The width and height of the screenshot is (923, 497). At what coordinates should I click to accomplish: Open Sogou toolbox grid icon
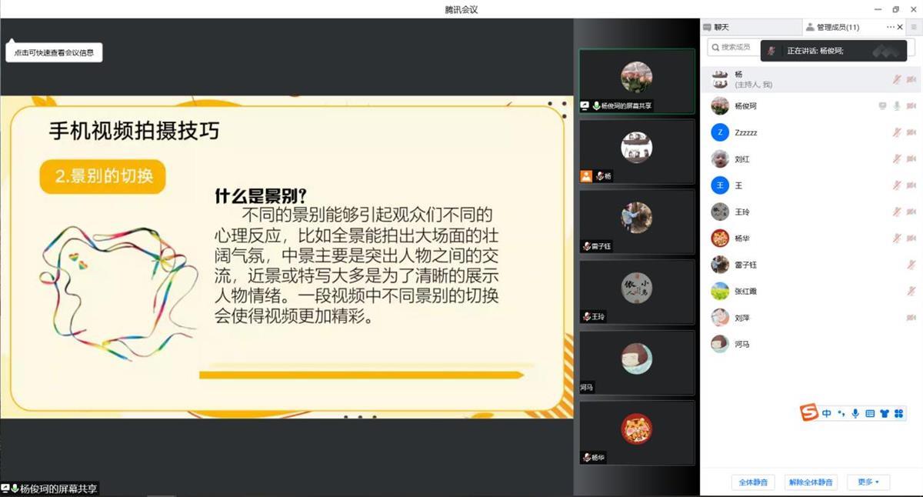(898, 414)
